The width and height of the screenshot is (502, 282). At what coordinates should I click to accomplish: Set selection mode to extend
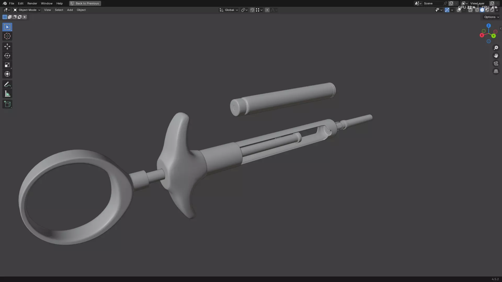pyautogui.click(x=10, y=17)
